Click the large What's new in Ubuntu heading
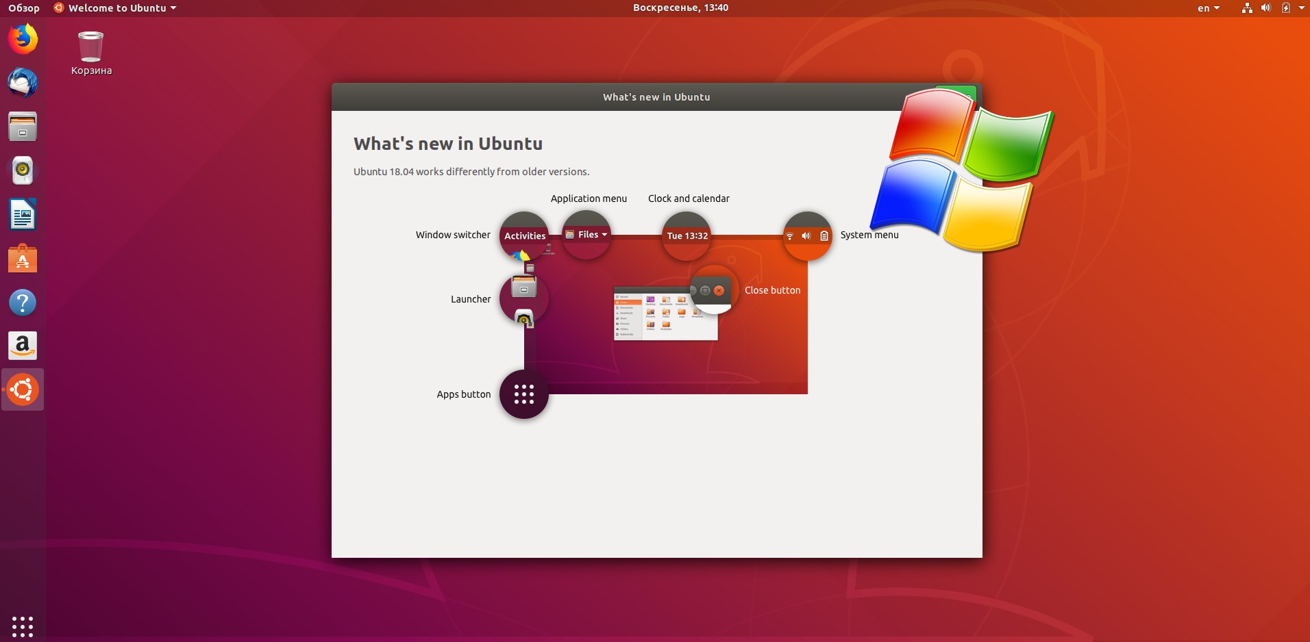This screenshot has height=642, width=1310. point(448,144)
